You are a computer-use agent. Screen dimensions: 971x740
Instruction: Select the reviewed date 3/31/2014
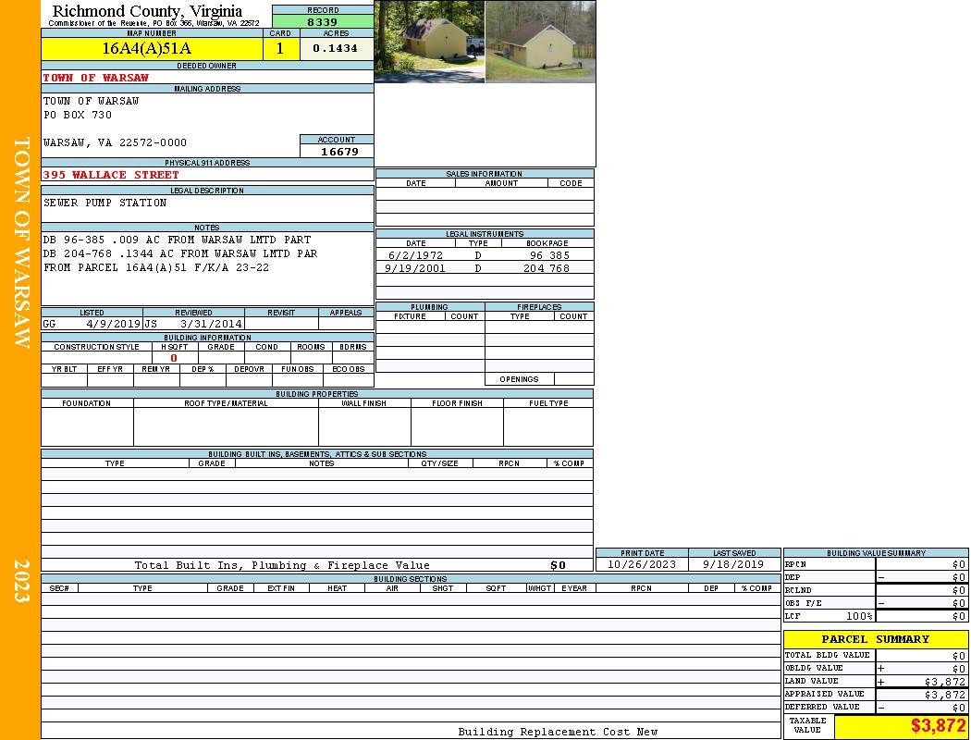click(213, 324)
